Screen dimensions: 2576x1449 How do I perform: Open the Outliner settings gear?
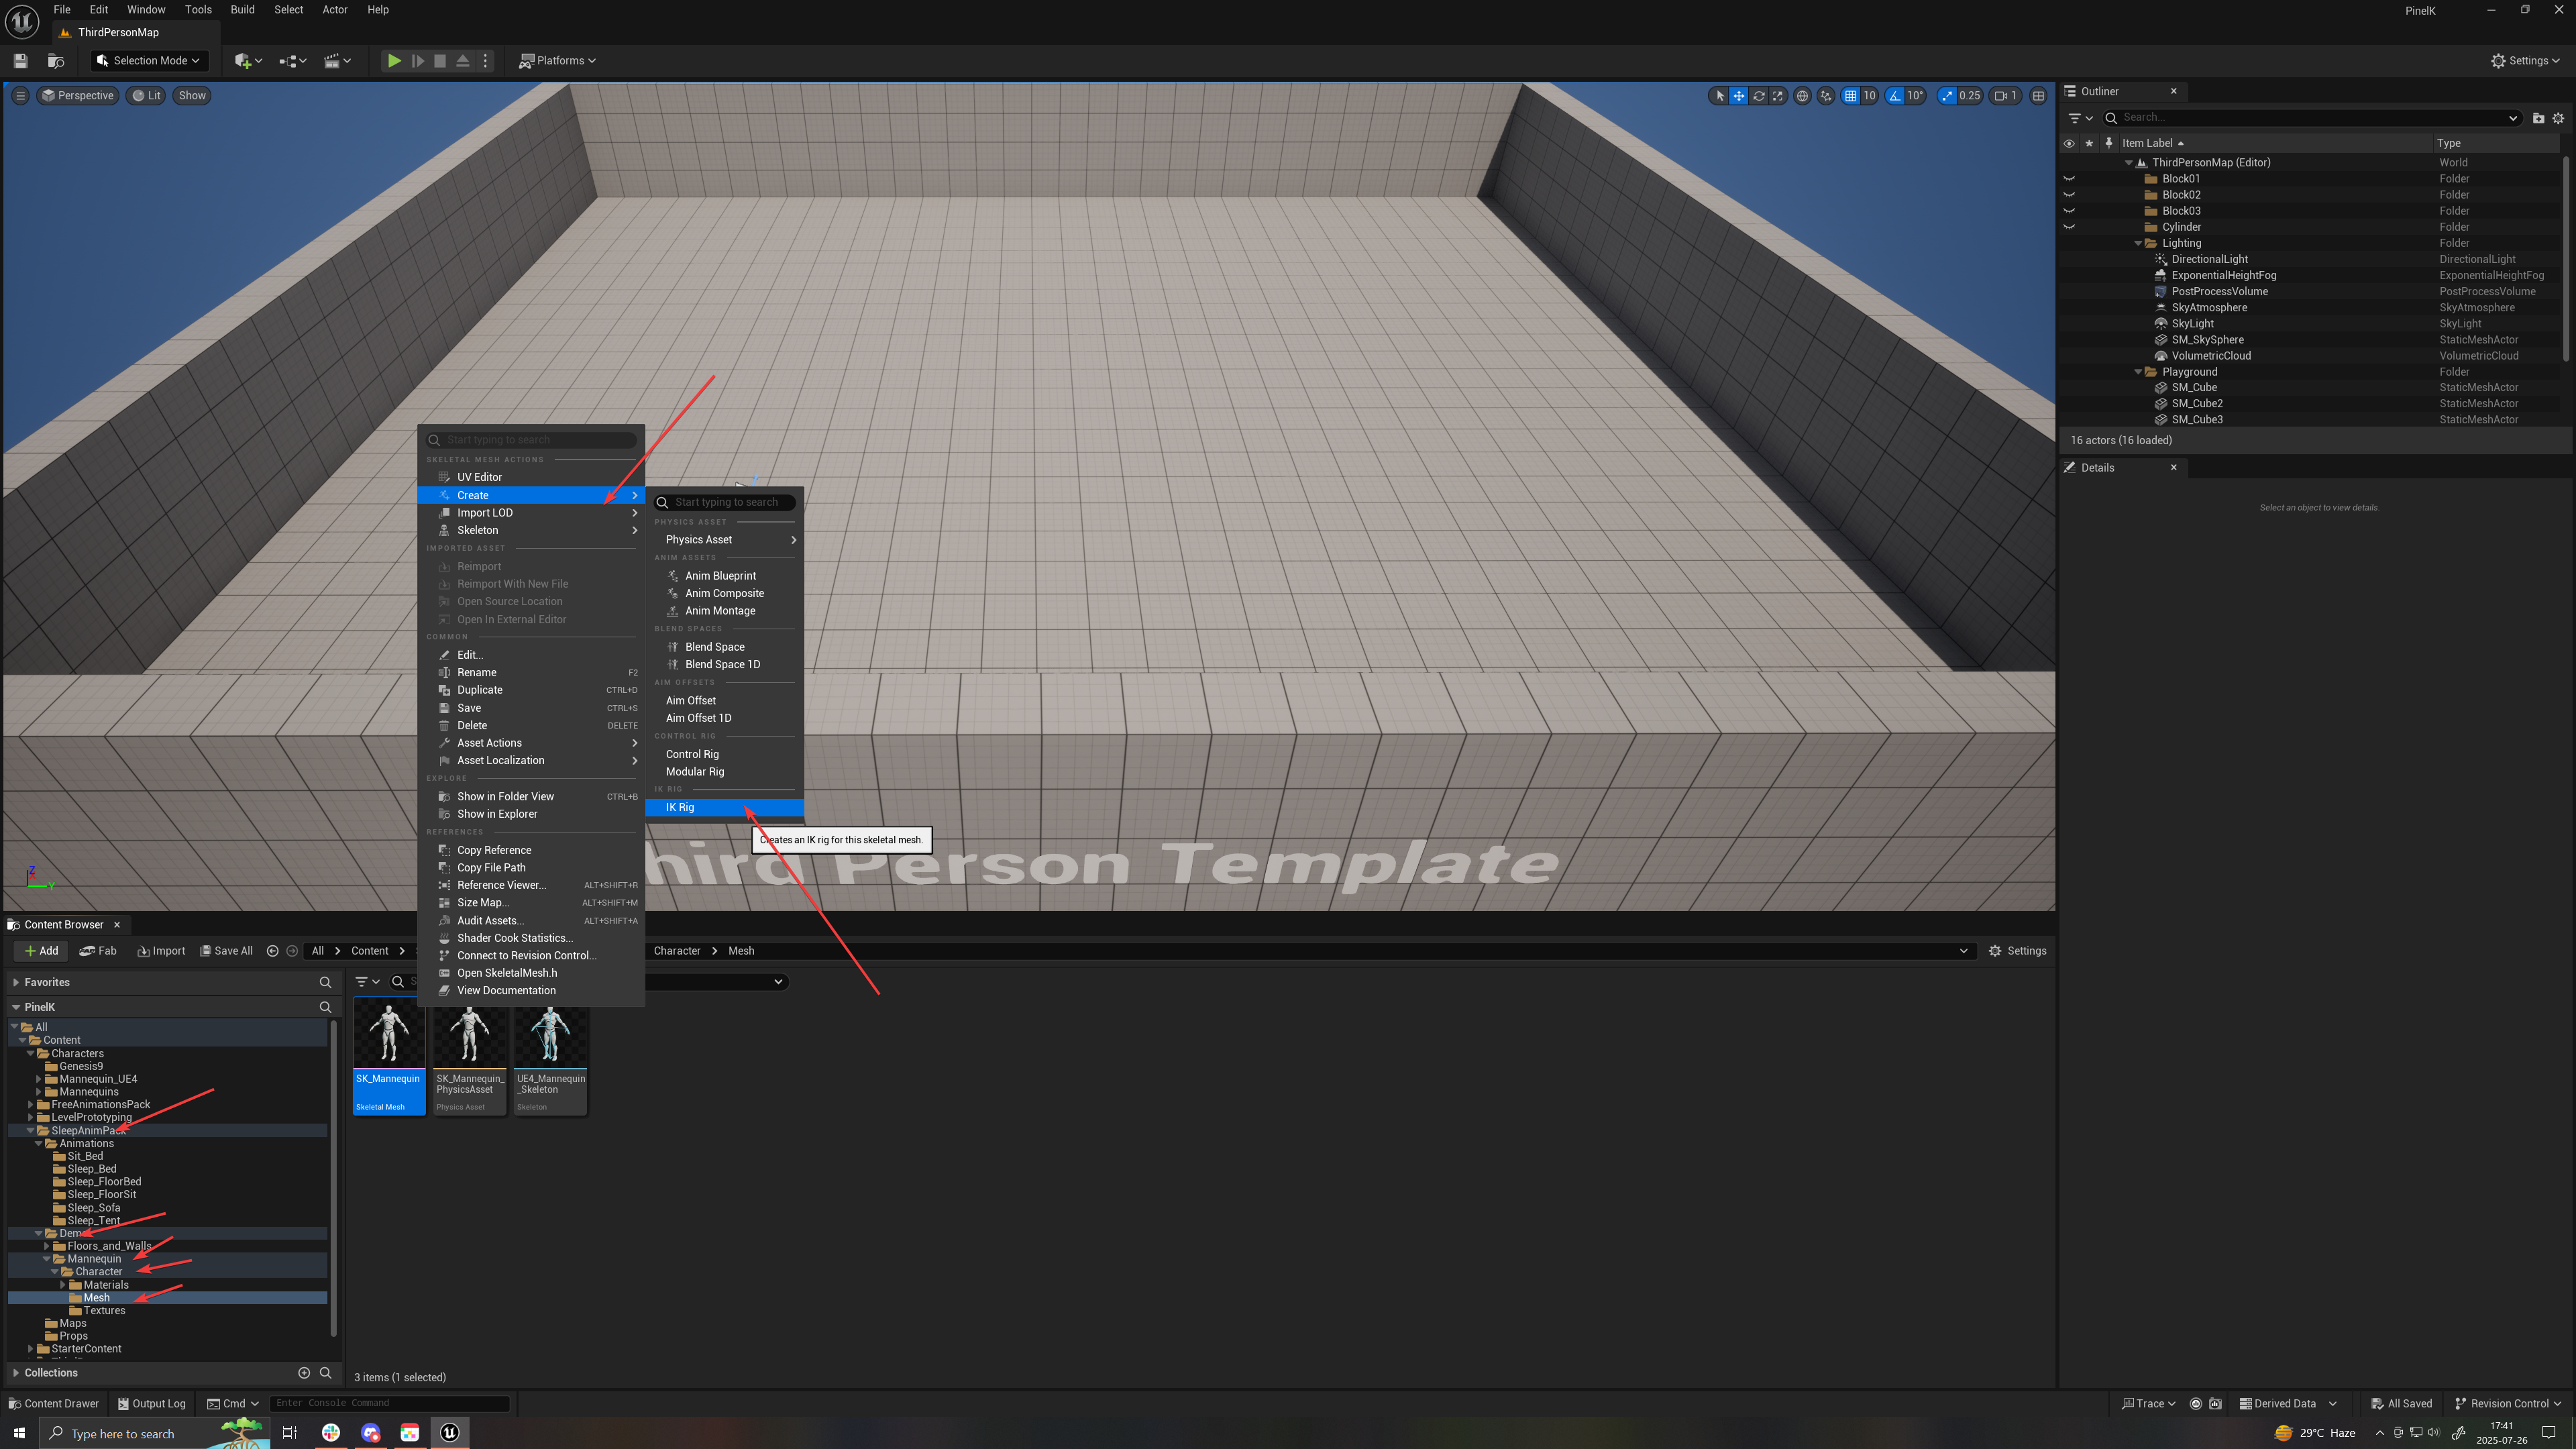[x=2559, y=118]
